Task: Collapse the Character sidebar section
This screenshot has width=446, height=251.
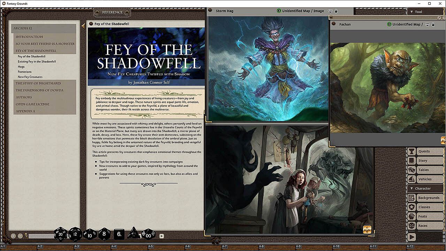Action: pyautogui.click(x=425, y=188)
